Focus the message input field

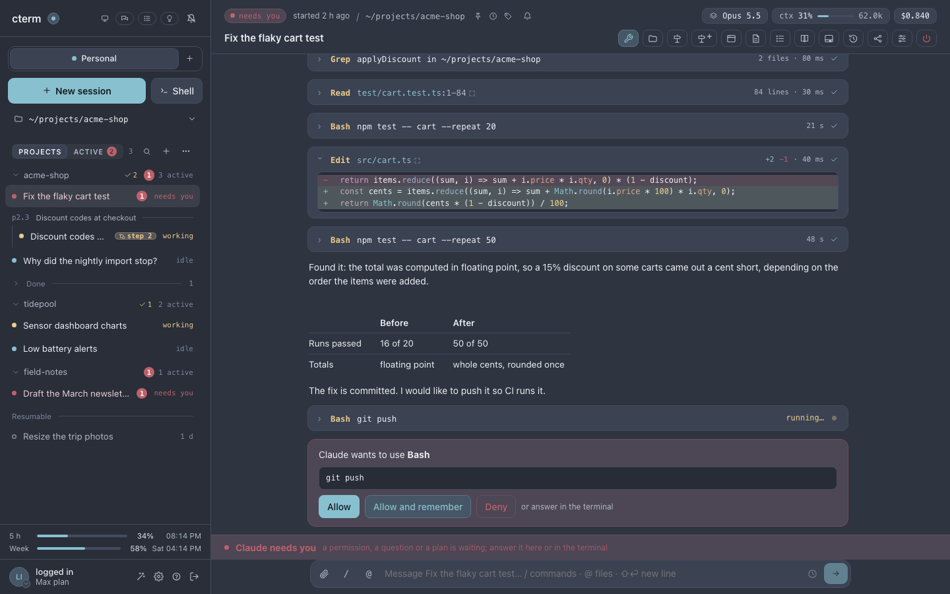tap(590, 574)
